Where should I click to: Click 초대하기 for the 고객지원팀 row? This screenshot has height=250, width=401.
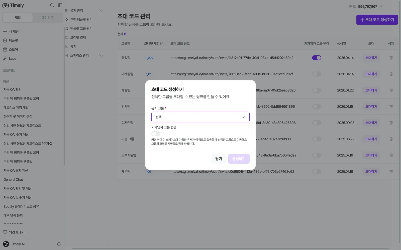[x=371, y=155]
